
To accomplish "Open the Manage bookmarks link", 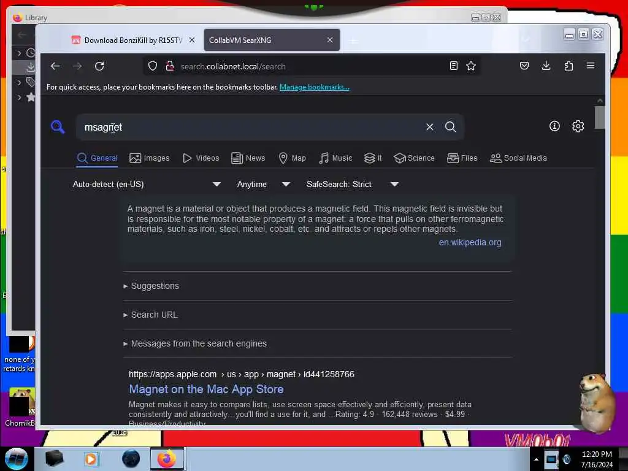I will [315, 87].
